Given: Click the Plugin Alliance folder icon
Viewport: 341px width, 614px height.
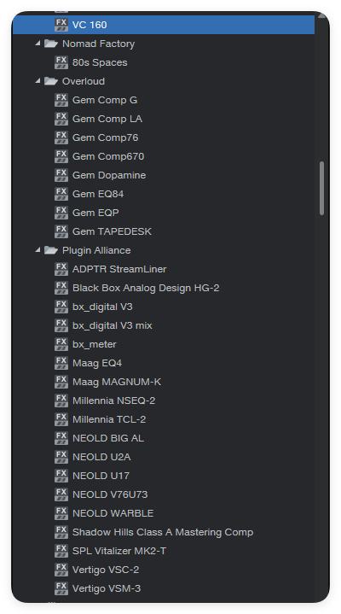Looking at the screenshot, I should click(x=51, y=250).
